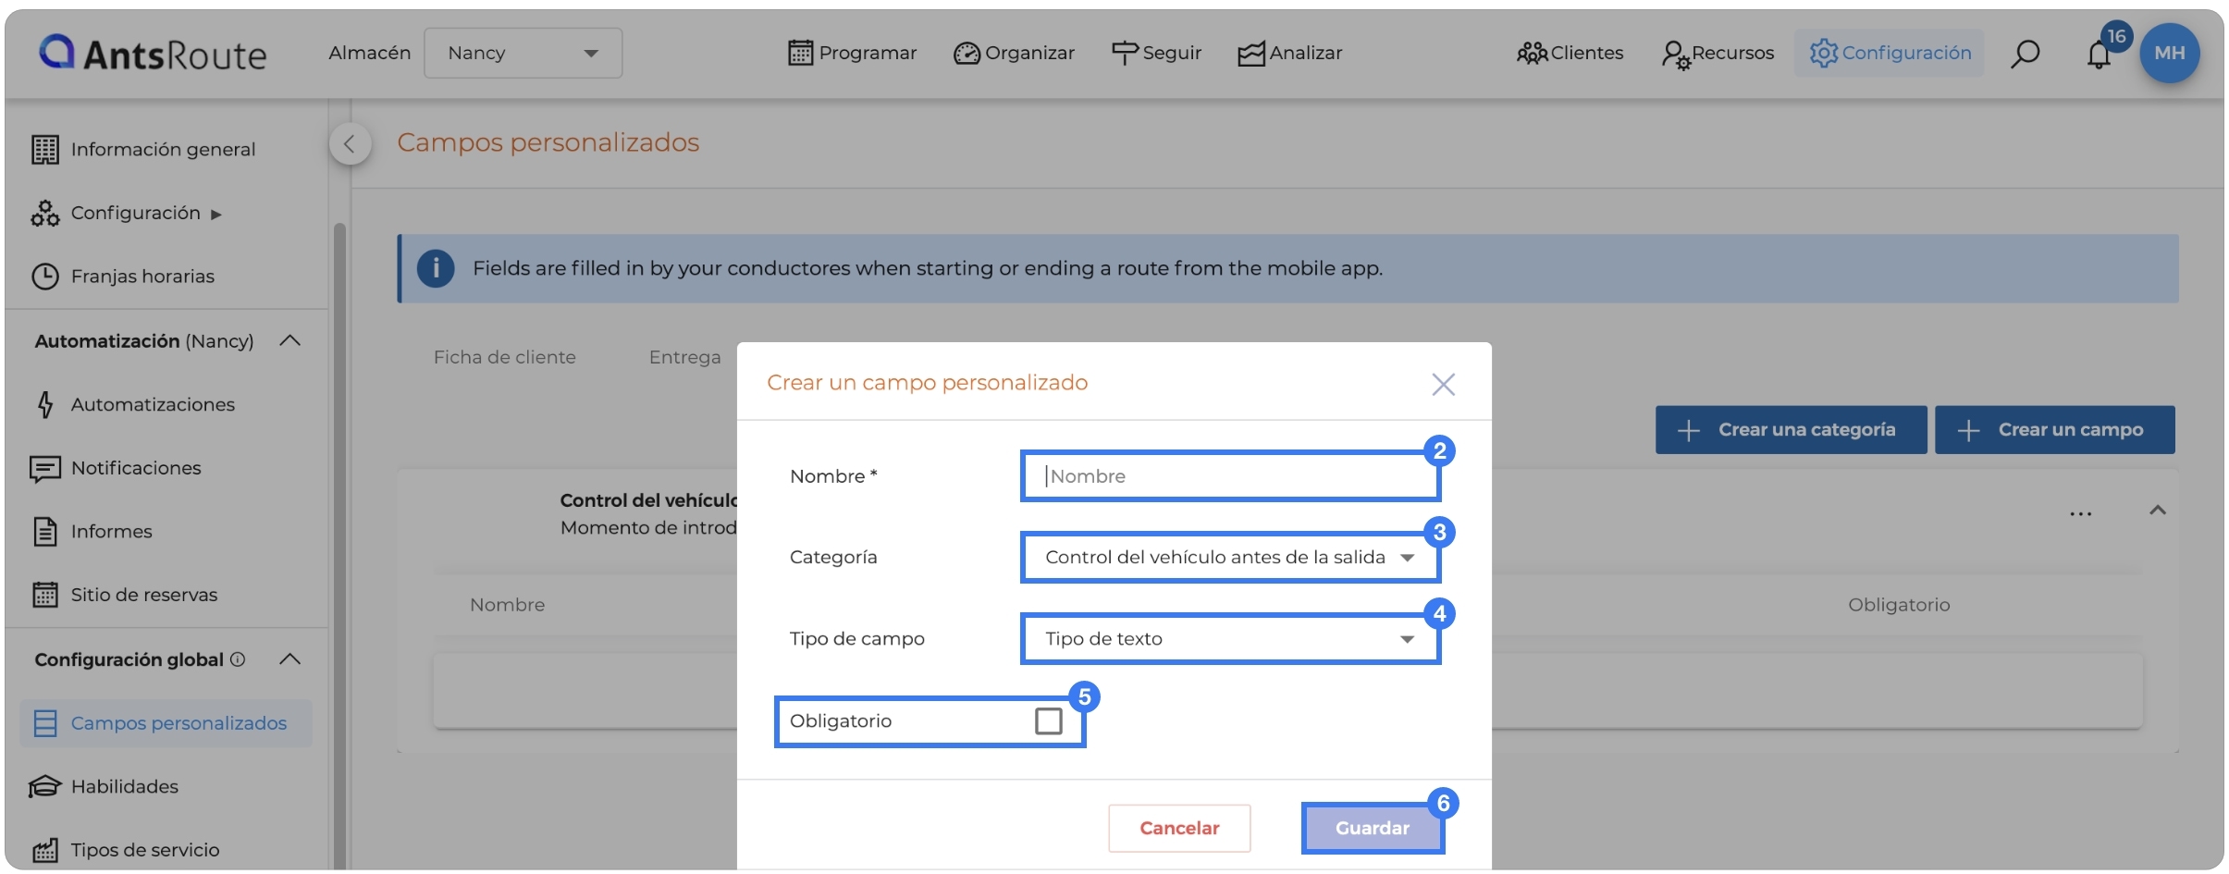Go to the Seguir menu
Screen dimensions: 2229x874
tap(1156, 53)
